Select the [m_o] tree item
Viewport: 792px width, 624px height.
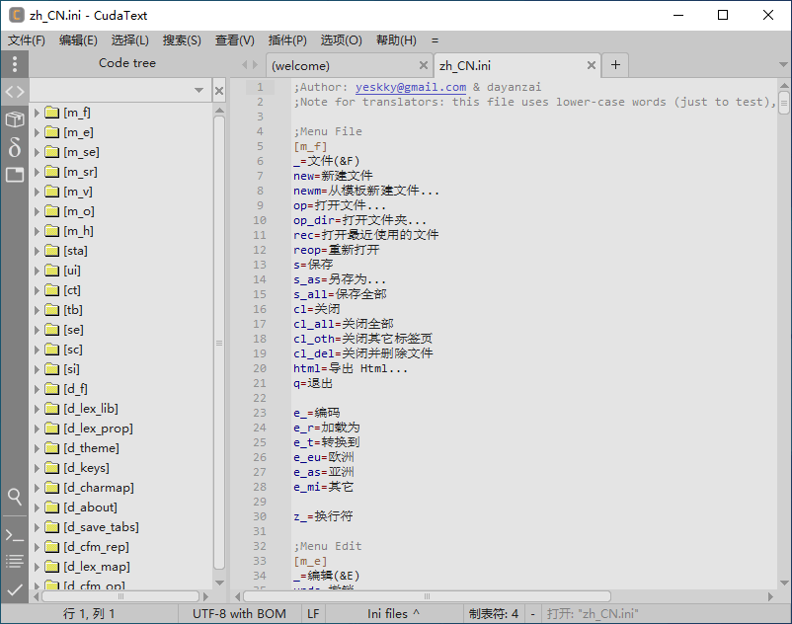click(x=79, y=211)
